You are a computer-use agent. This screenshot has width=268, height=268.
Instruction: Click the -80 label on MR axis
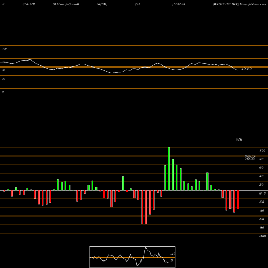pyautogui.click(x=262, y=228)
